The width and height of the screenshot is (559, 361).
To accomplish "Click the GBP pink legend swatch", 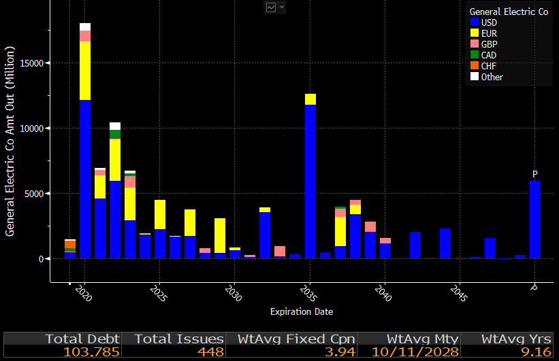I will (x=474, y=44).
